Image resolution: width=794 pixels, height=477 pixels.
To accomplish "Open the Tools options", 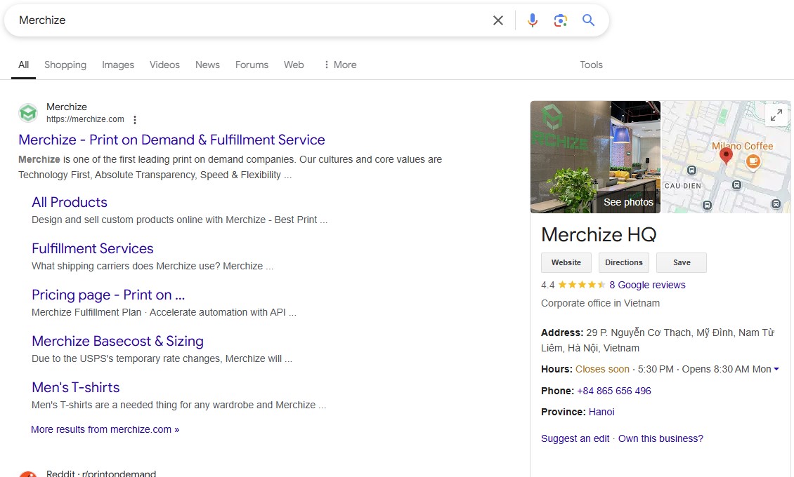I will click(x=591, y=65).
